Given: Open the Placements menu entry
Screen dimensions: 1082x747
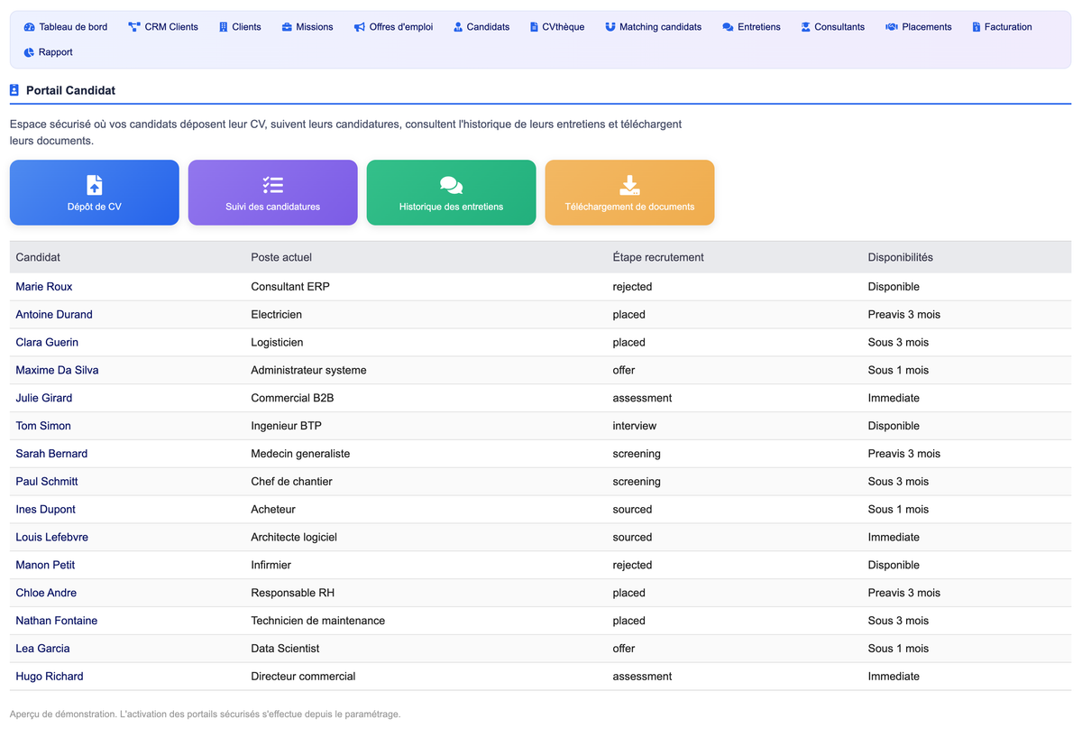Looking at the screenshot, I should click(919, 27).
